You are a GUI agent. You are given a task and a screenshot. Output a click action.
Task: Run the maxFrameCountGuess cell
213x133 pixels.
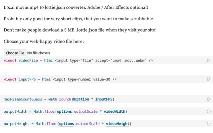209,99
